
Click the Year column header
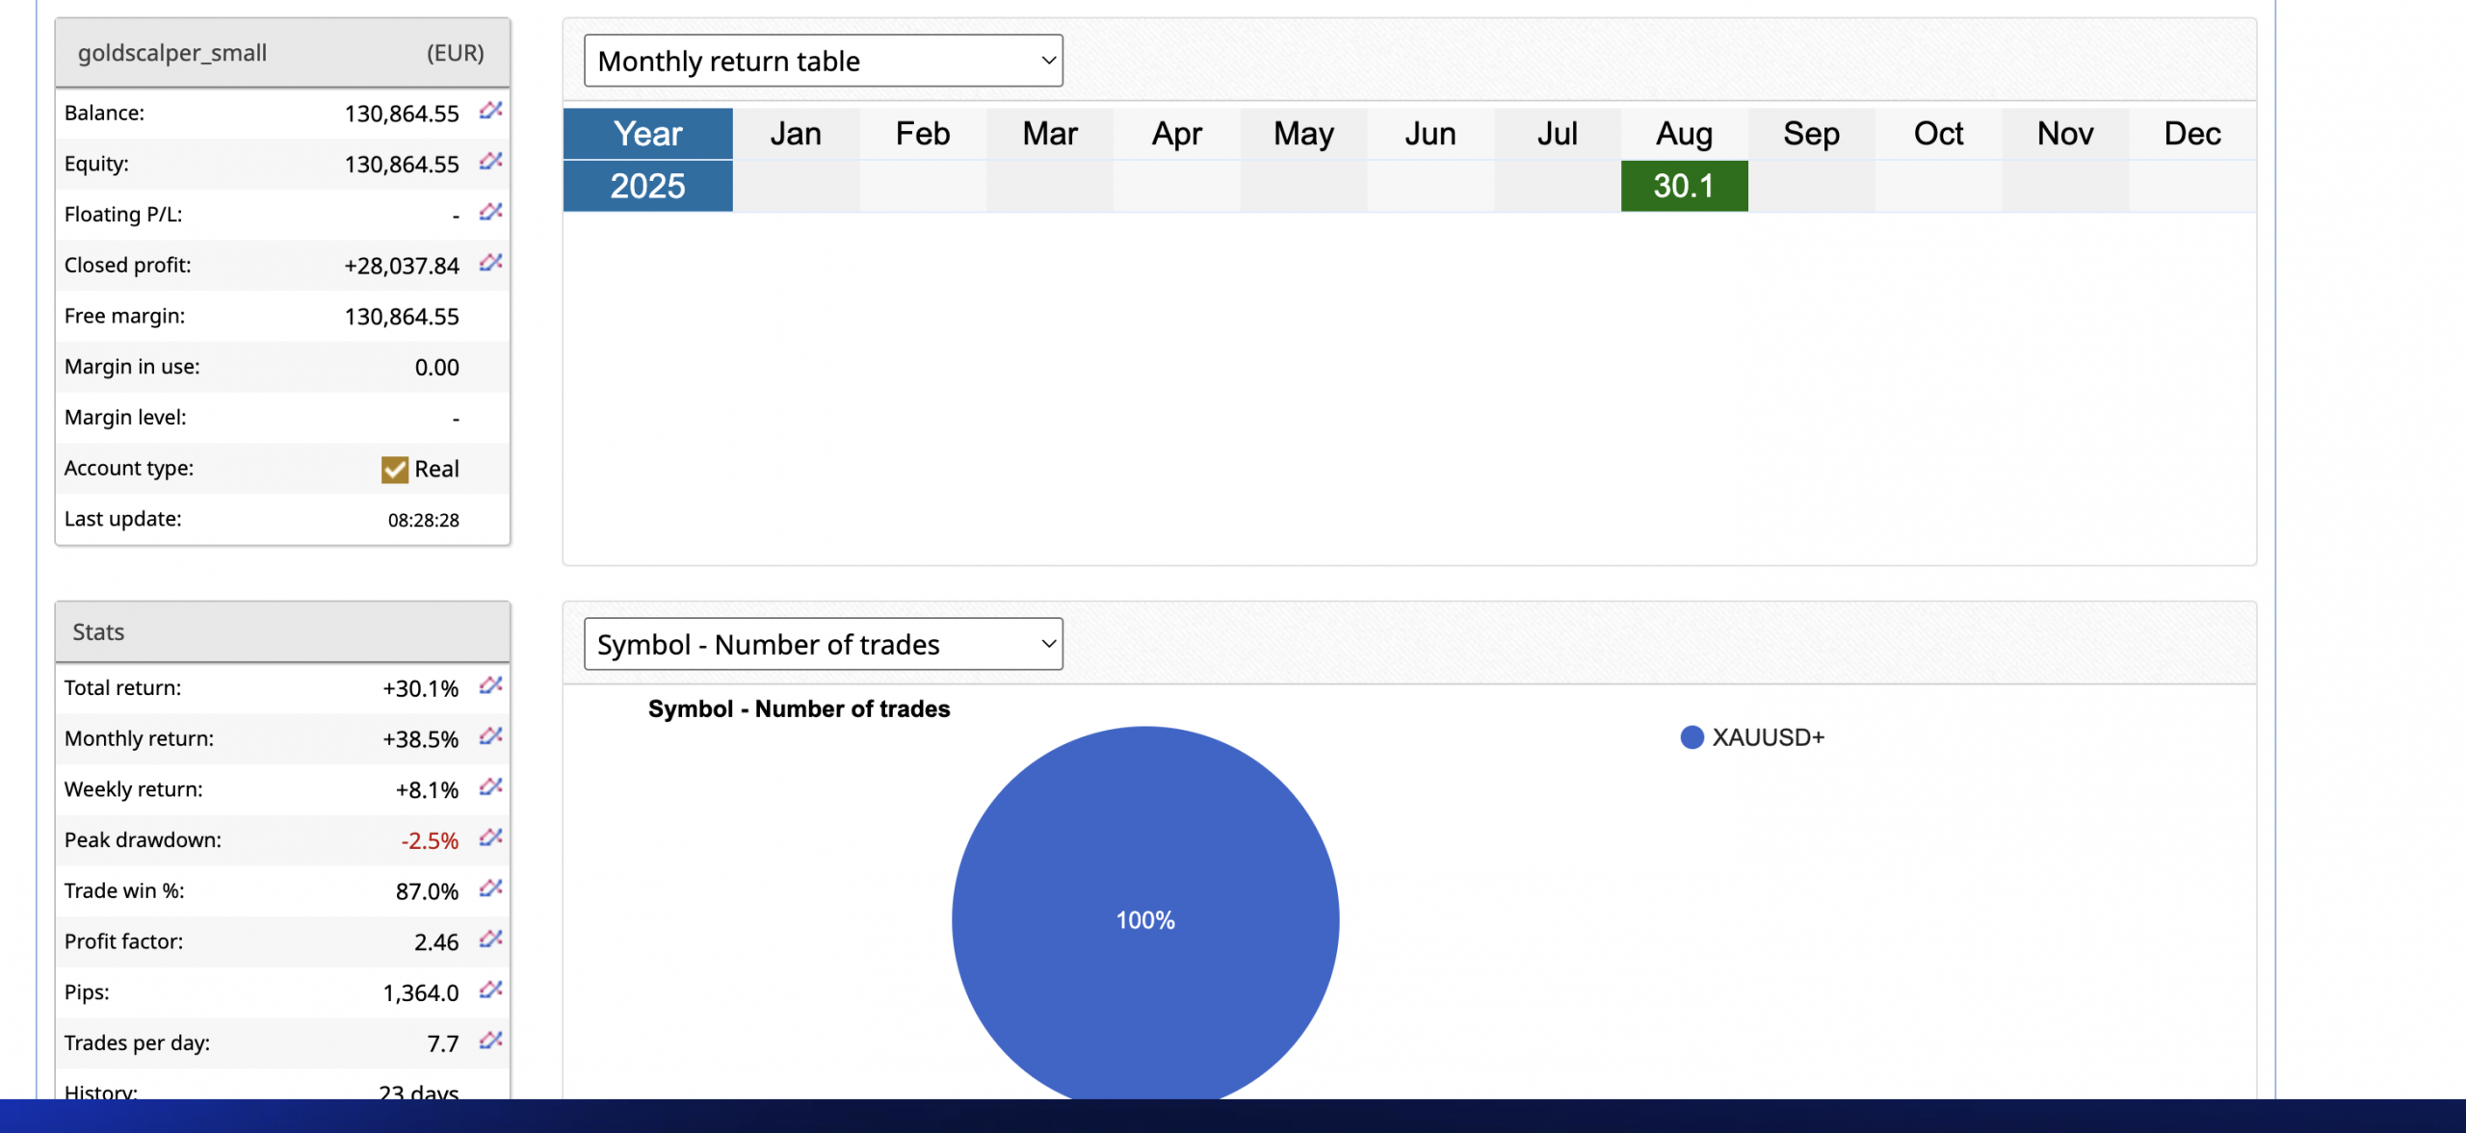pos(647,134)
